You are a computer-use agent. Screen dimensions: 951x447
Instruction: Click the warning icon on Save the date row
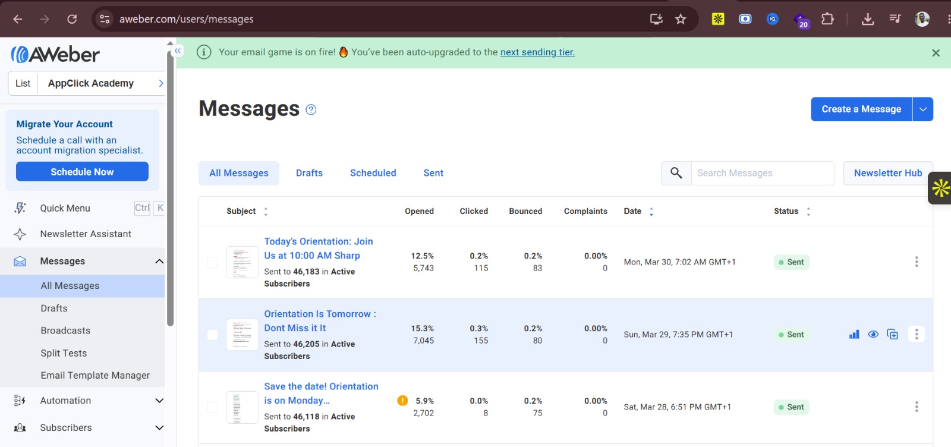coord(402,401)
